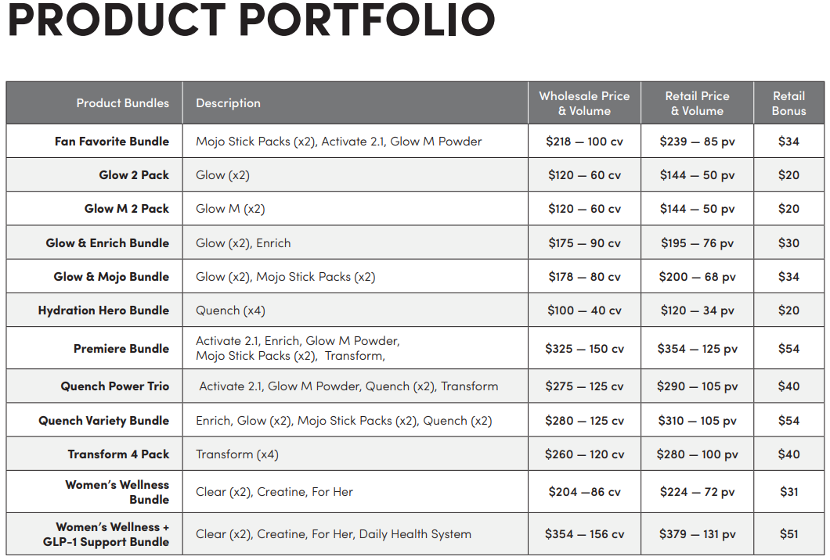The image size is (830, 560).
Task: Select the Fan Favorite Bundle row name
Action: coord(112,142)
